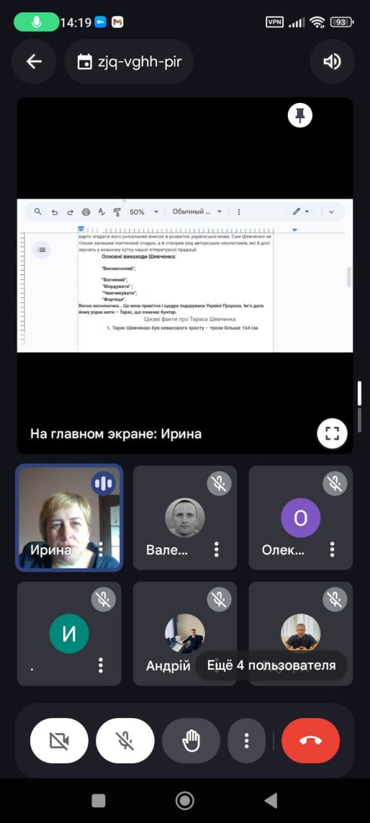
Task: Unpin the shared screen with pin icon
Action: (300, 116)
